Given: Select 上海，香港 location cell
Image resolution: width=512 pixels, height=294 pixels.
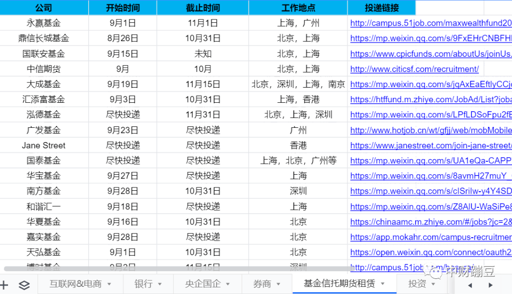Looking at the screenshot, I should click(298, 99).
